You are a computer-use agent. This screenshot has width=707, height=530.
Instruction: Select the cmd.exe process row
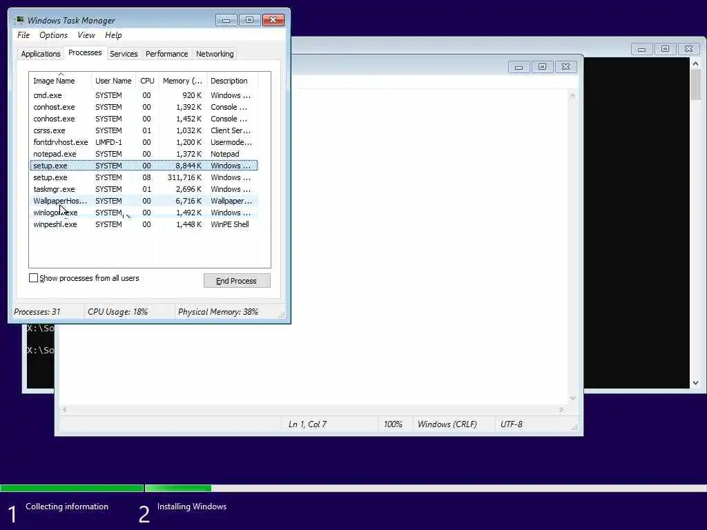[x=144, y=95]
